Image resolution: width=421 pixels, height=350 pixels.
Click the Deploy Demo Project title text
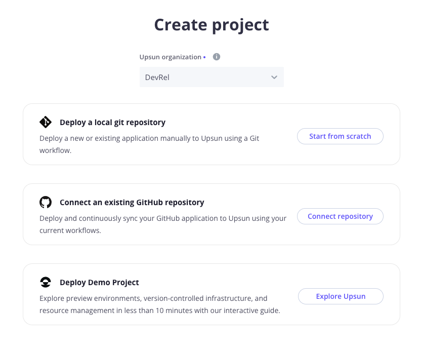99,282
